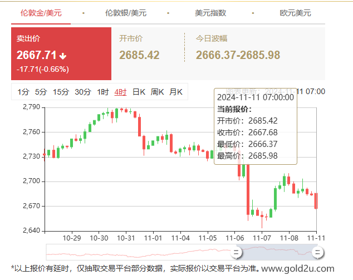Switch chart to 日K view

(x=139, y=92)
